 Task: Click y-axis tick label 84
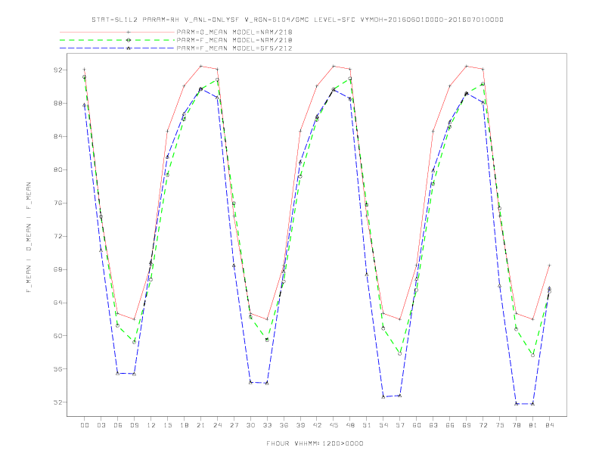point(58,136)
